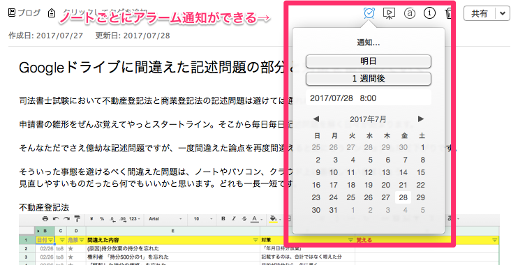Select spreadsheet row header 2
Screen dimensions: 511x265
[x=26, y=249]
